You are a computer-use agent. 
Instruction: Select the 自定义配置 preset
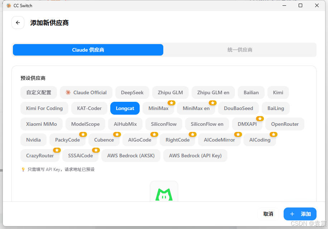coord(39,92)
